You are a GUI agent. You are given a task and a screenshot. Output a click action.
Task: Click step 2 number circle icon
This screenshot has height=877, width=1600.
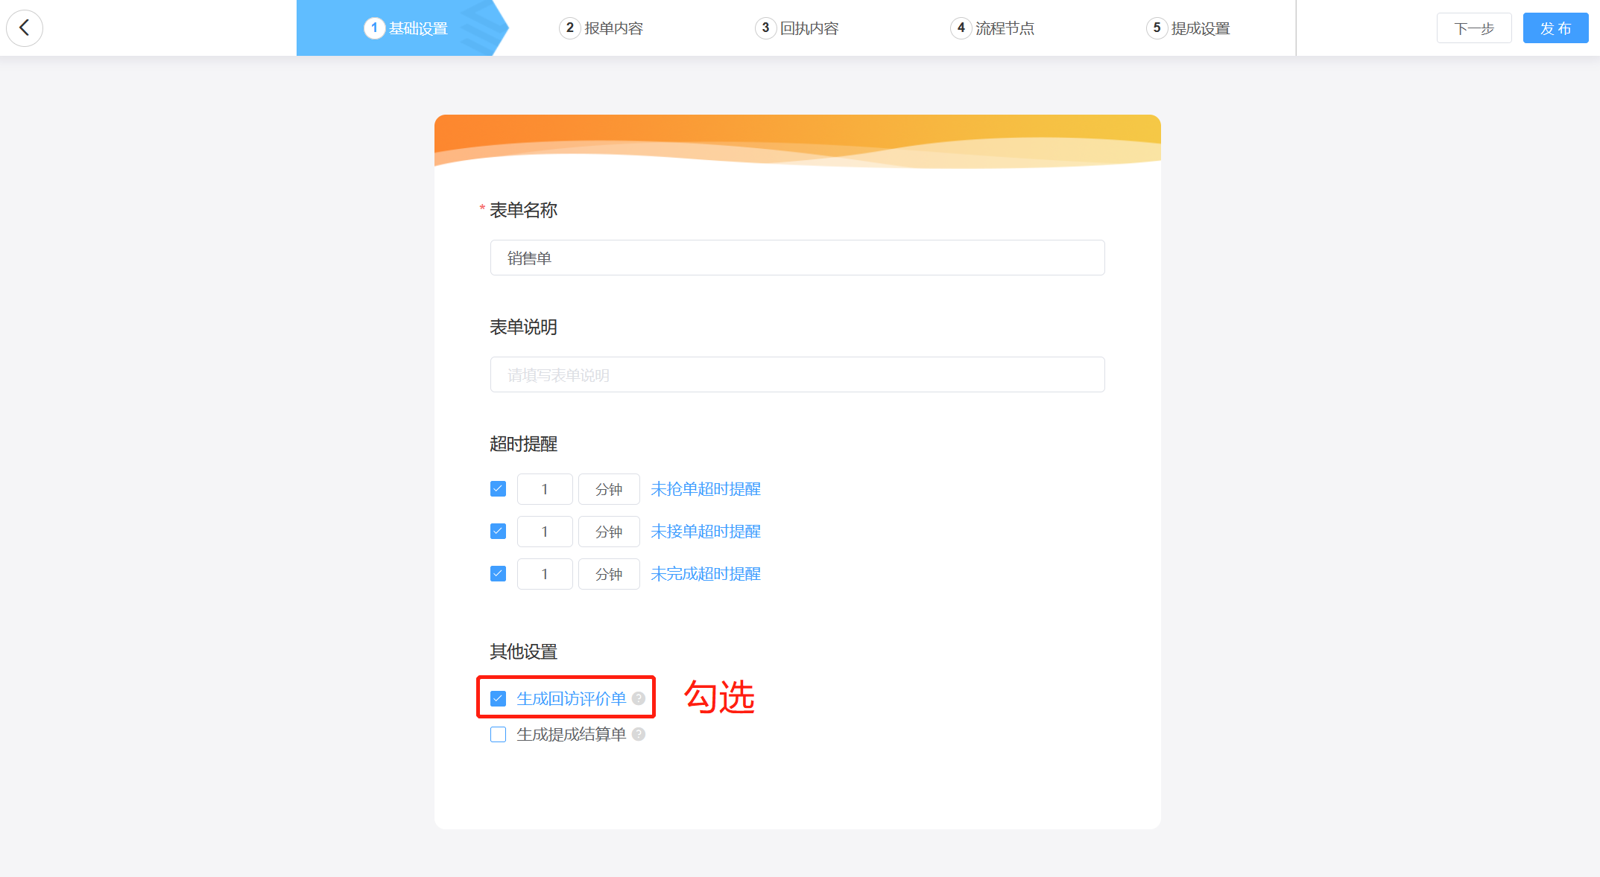(x=569, y=28)
